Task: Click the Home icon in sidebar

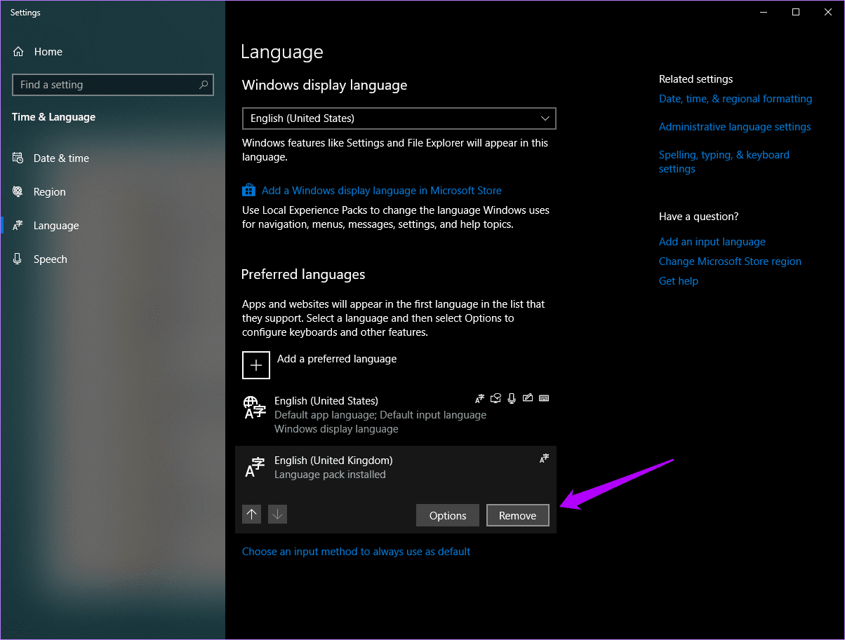Action: point(18,52)
